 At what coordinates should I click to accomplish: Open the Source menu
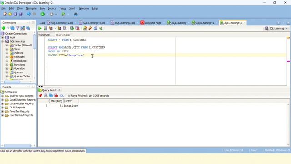tap(51, 8)
